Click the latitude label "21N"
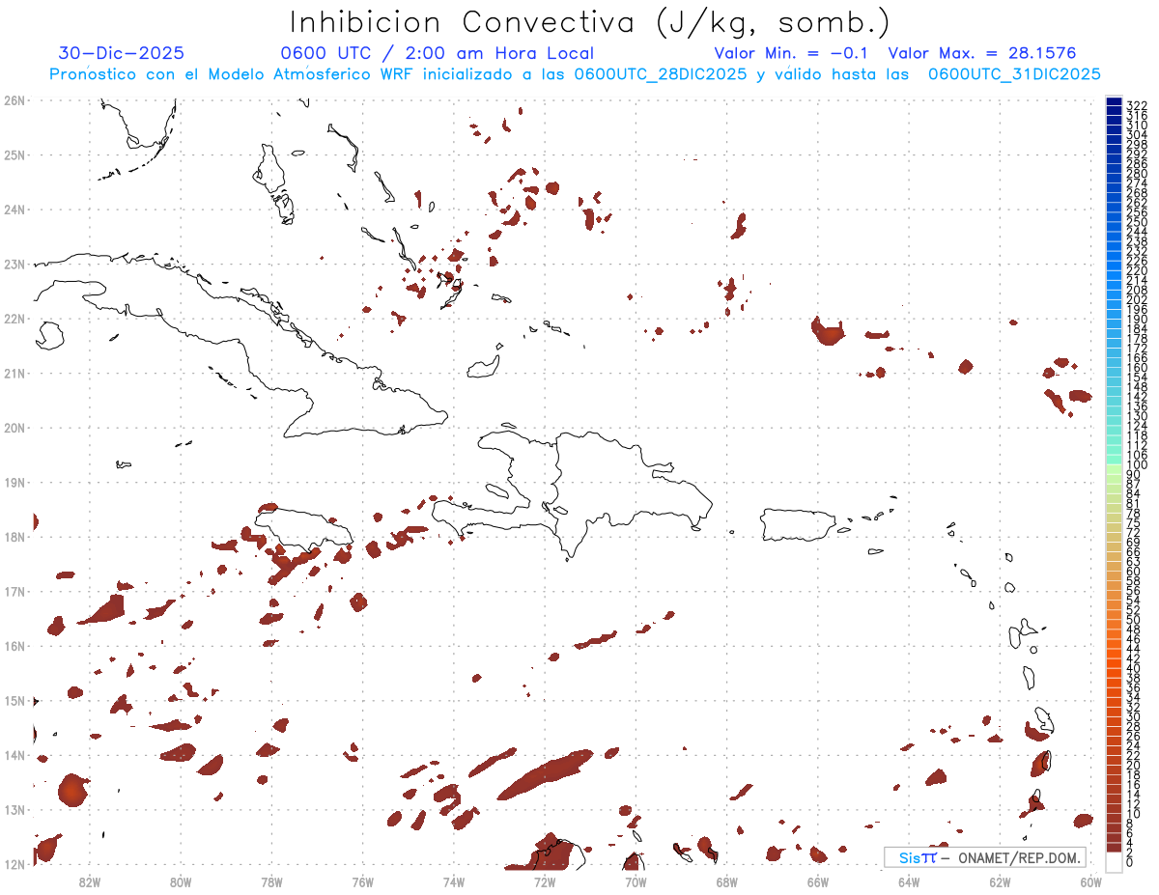1159x895 pixels. click(14, 374)
